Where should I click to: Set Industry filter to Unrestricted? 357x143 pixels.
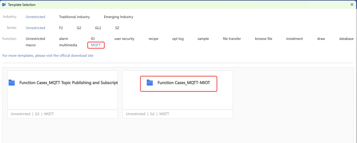coord(35,17)
